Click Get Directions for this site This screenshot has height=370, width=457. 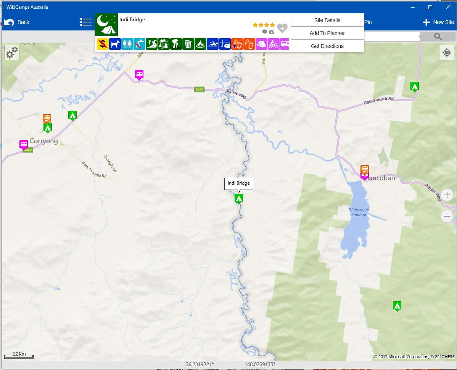[327, 46]
